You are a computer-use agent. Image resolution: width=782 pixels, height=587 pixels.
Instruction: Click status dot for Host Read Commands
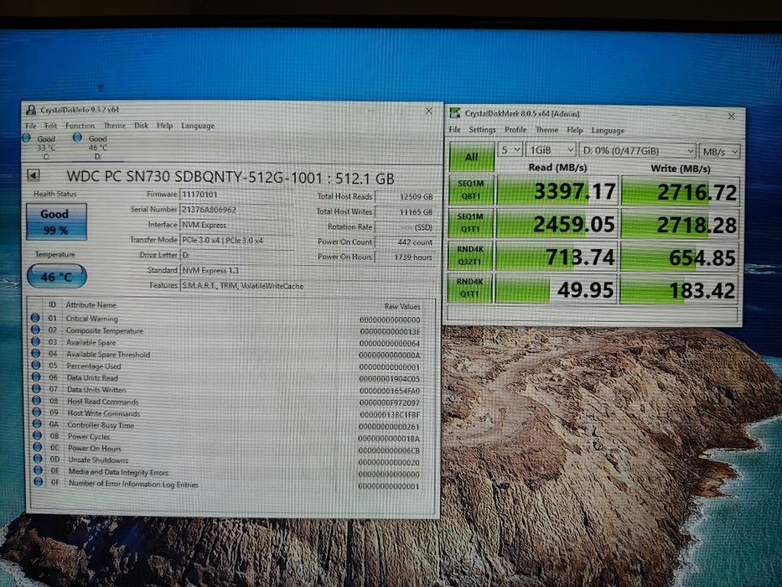click(36, 400)
